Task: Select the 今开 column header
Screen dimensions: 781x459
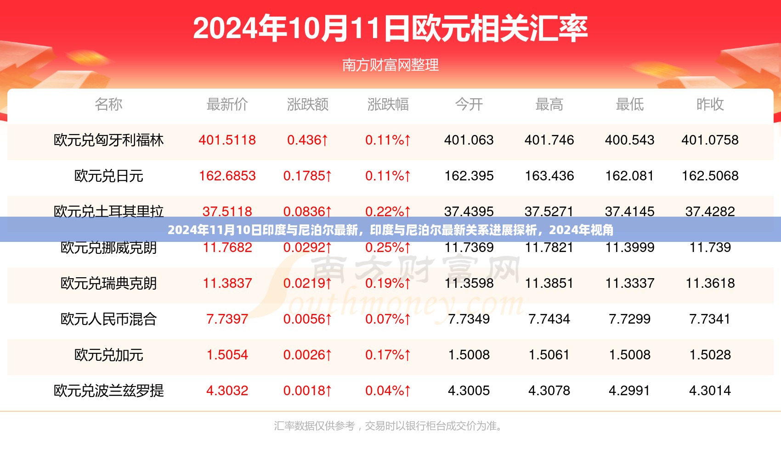Action: [469, 105]
